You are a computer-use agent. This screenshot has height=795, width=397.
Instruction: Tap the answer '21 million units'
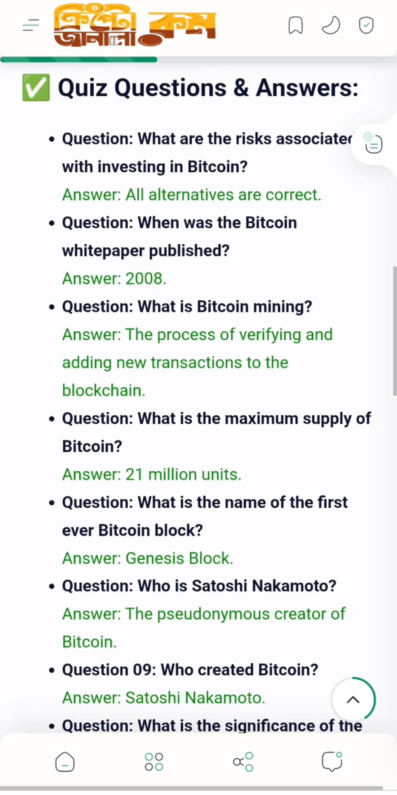[152, 474]
